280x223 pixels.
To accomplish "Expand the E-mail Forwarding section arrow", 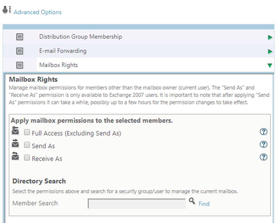I will [270, 52].
